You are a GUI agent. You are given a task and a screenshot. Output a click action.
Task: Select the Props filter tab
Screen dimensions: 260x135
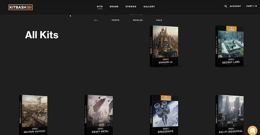tap(115, 20)
